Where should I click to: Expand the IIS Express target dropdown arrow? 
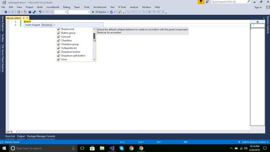(x=108, y=12)
